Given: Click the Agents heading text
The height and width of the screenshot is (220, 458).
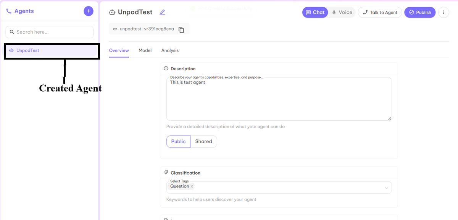Looking at the screenshot, I should (x=24, y=11).
